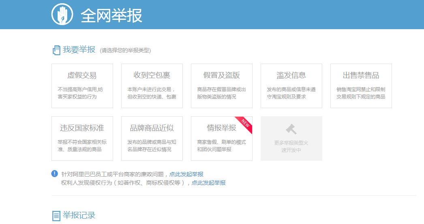Click description 发布的品牌或商品与知名品牌存在近似情况
Viewport: 424px width, 224px height.
point(152,146)
